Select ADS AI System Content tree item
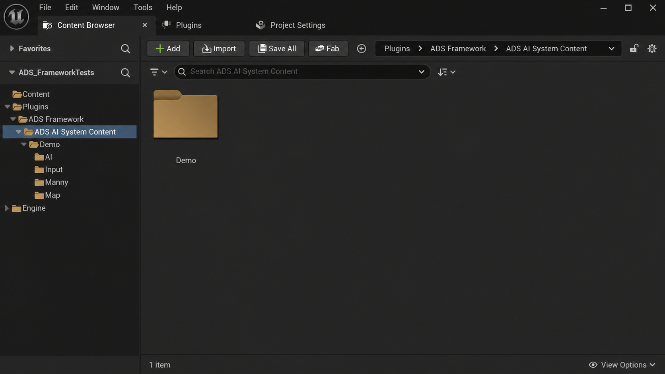The width and height of the screenshot is (665, 374). point(70,132)
